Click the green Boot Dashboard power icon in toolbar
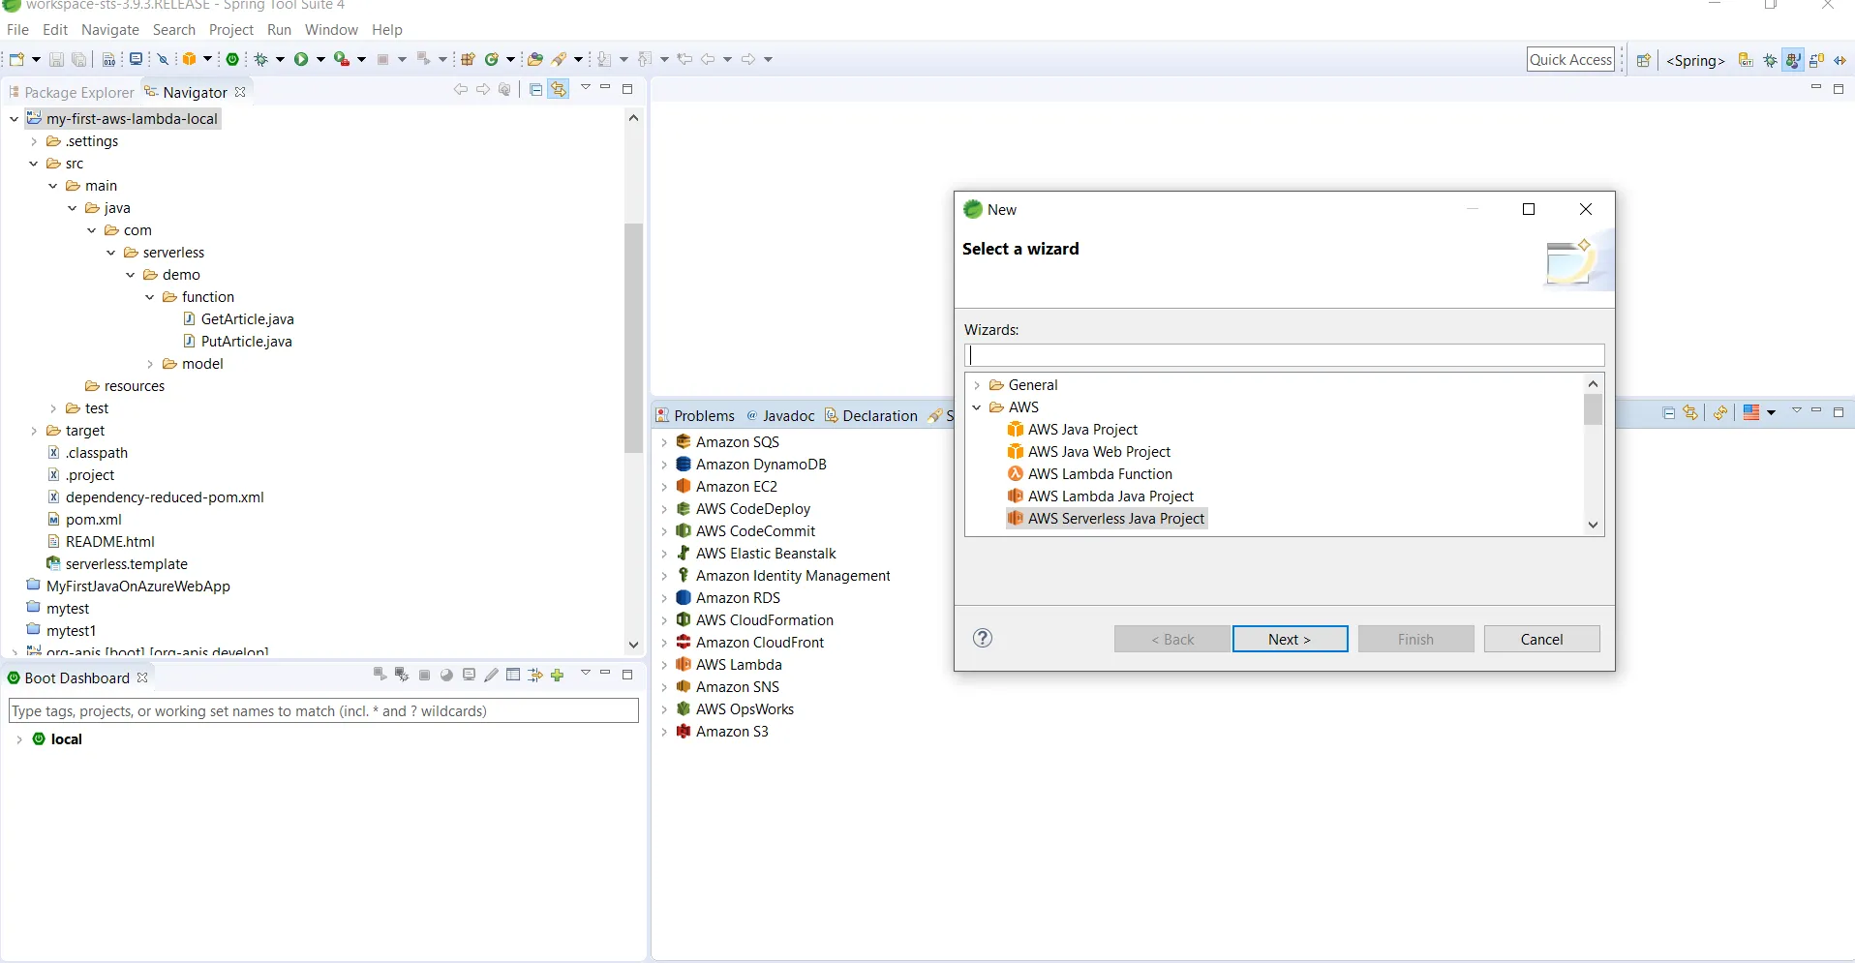The image size is (1855, 963). point(232,60)
